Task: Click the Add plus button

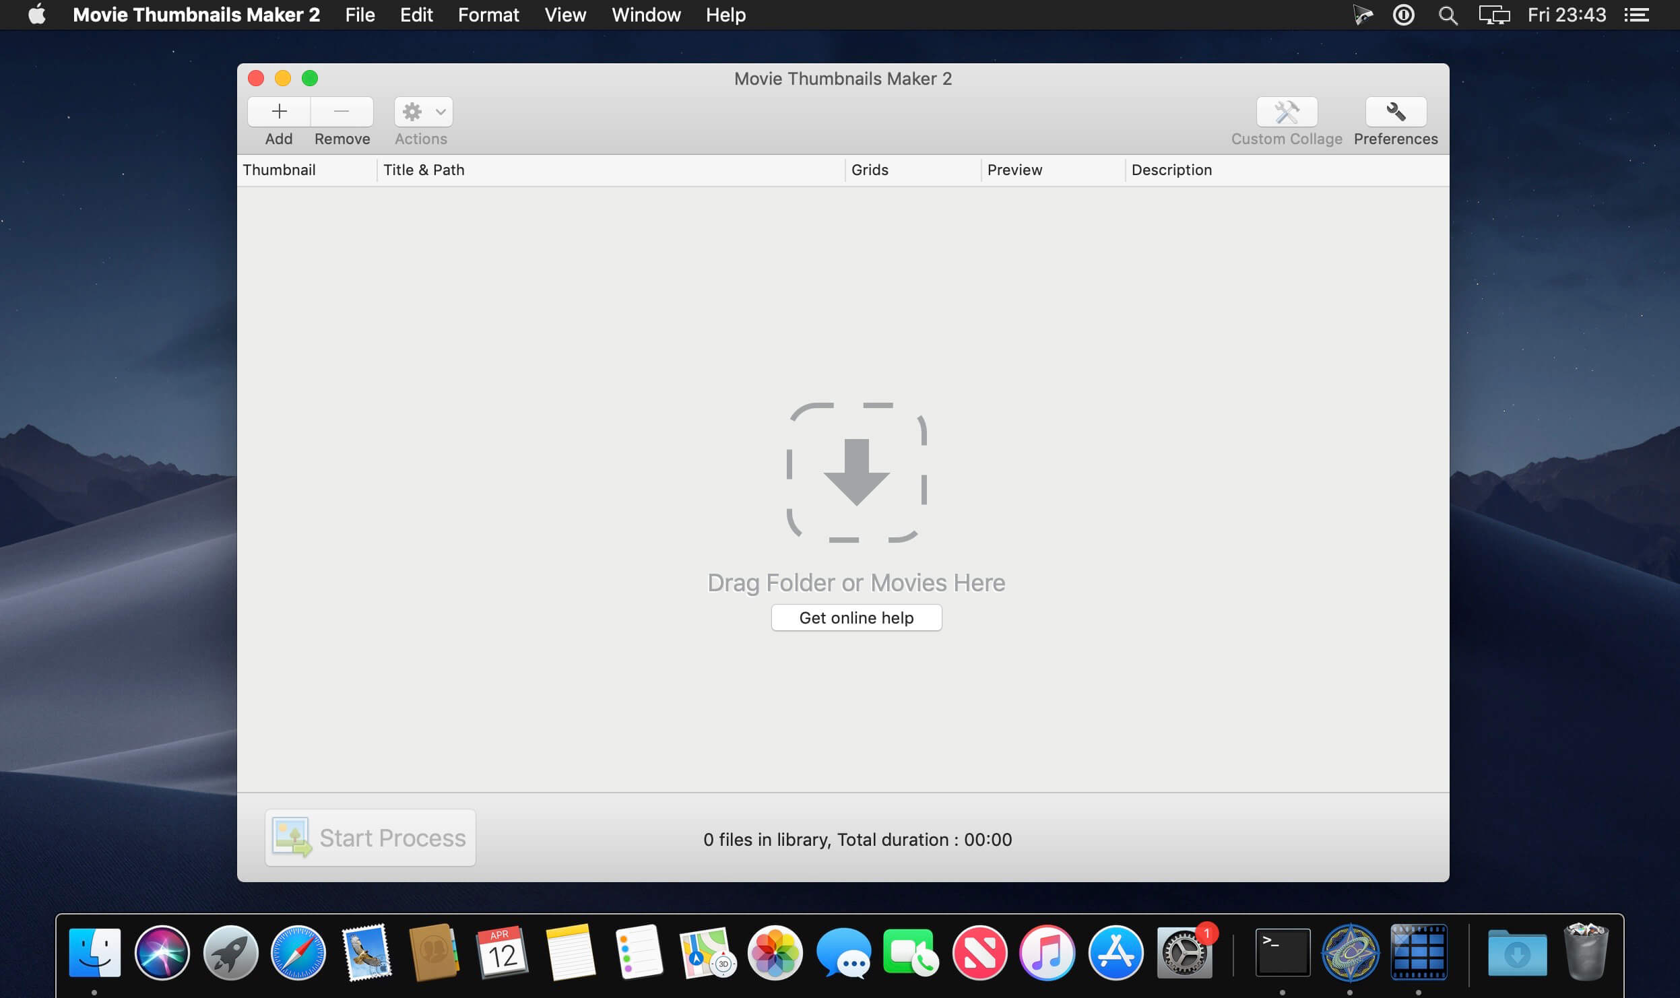Action: coord(279,112)
